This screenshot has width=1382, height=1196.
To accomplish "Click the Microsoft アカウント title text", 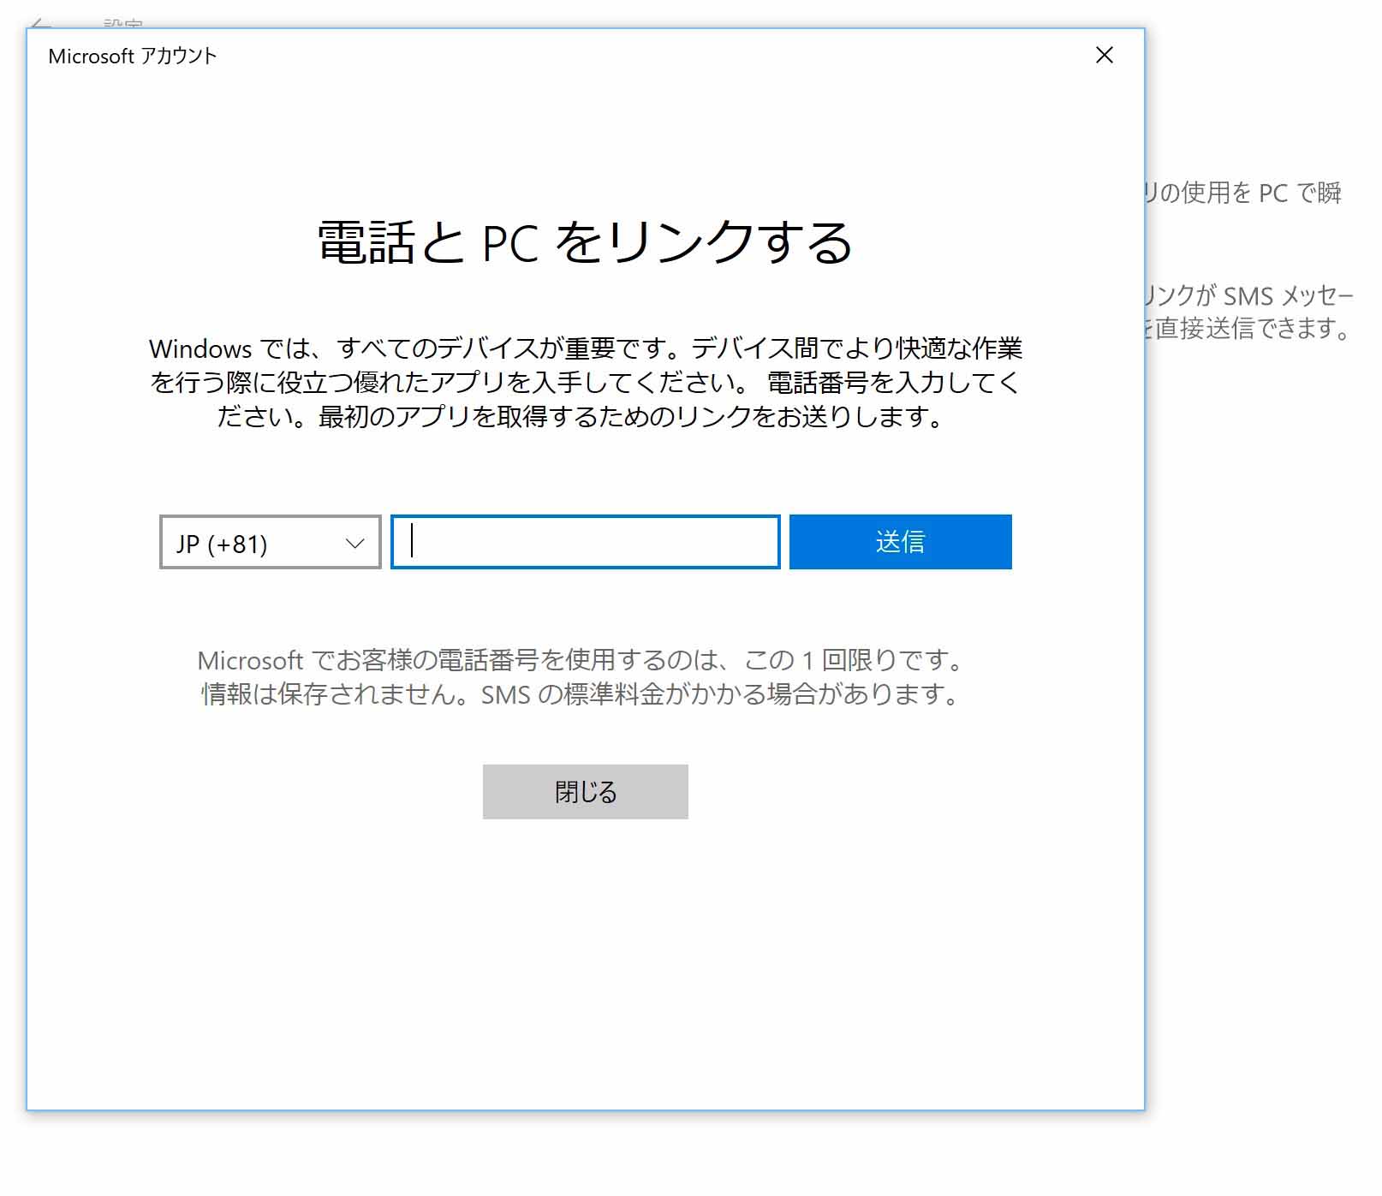I will (x=133, y=57).
